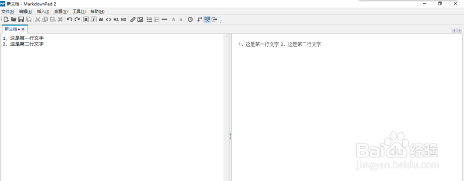Viewport: 464px width, 181px height.
Task: Open the 编辑(E) menu
Action: 26,12
